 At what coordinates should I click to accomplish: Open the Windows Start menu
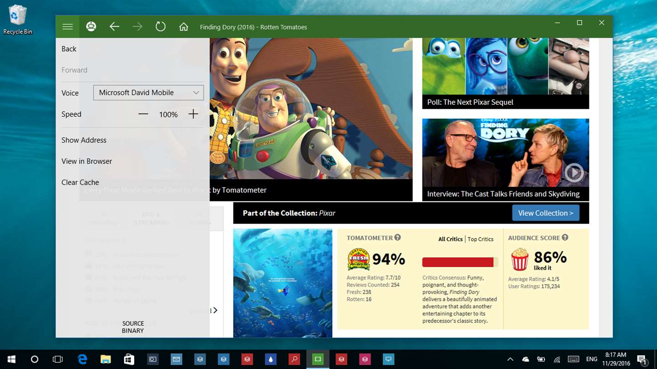pos(11,359)
